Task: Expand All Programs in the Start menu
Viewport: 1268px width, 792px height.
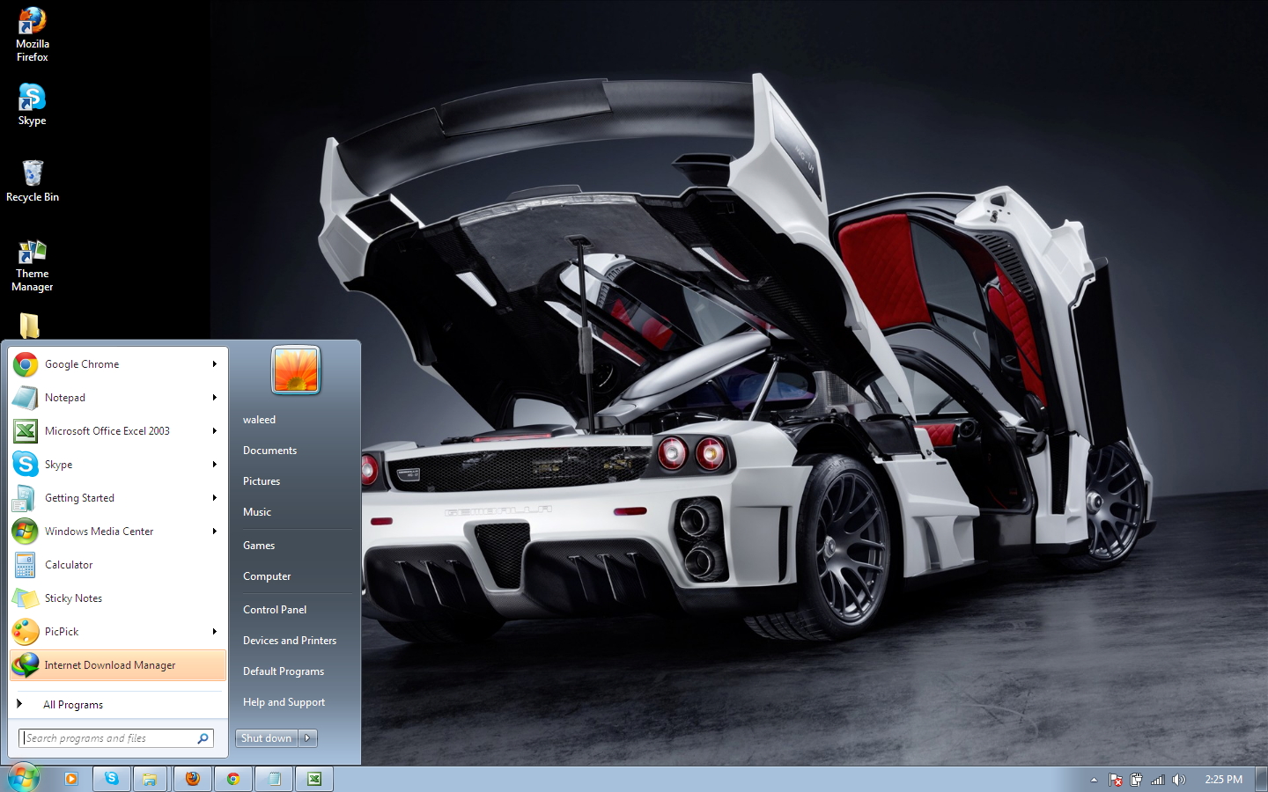Action: click(74, 704)
